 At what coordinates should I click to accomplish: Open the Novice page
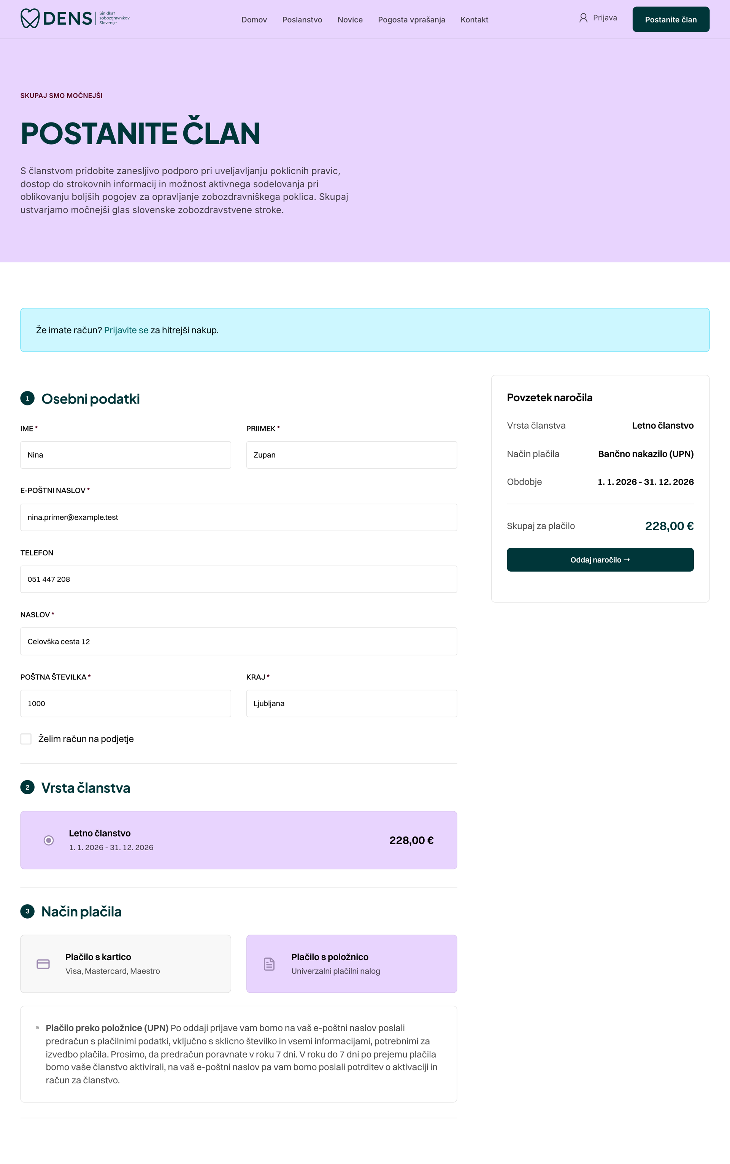350,20
